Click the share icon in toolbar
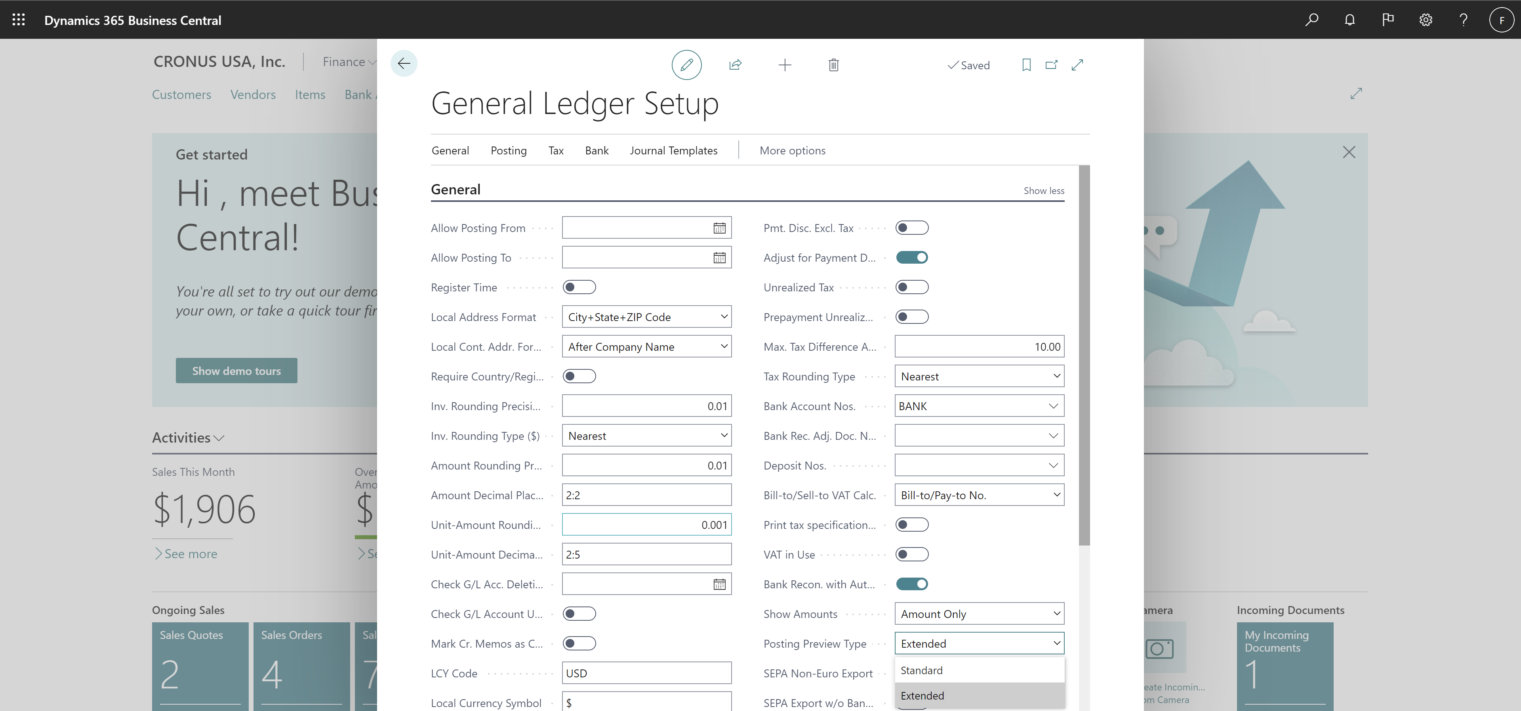The width and height of the screenshot is (1521, 711). [x=734, y=65]
